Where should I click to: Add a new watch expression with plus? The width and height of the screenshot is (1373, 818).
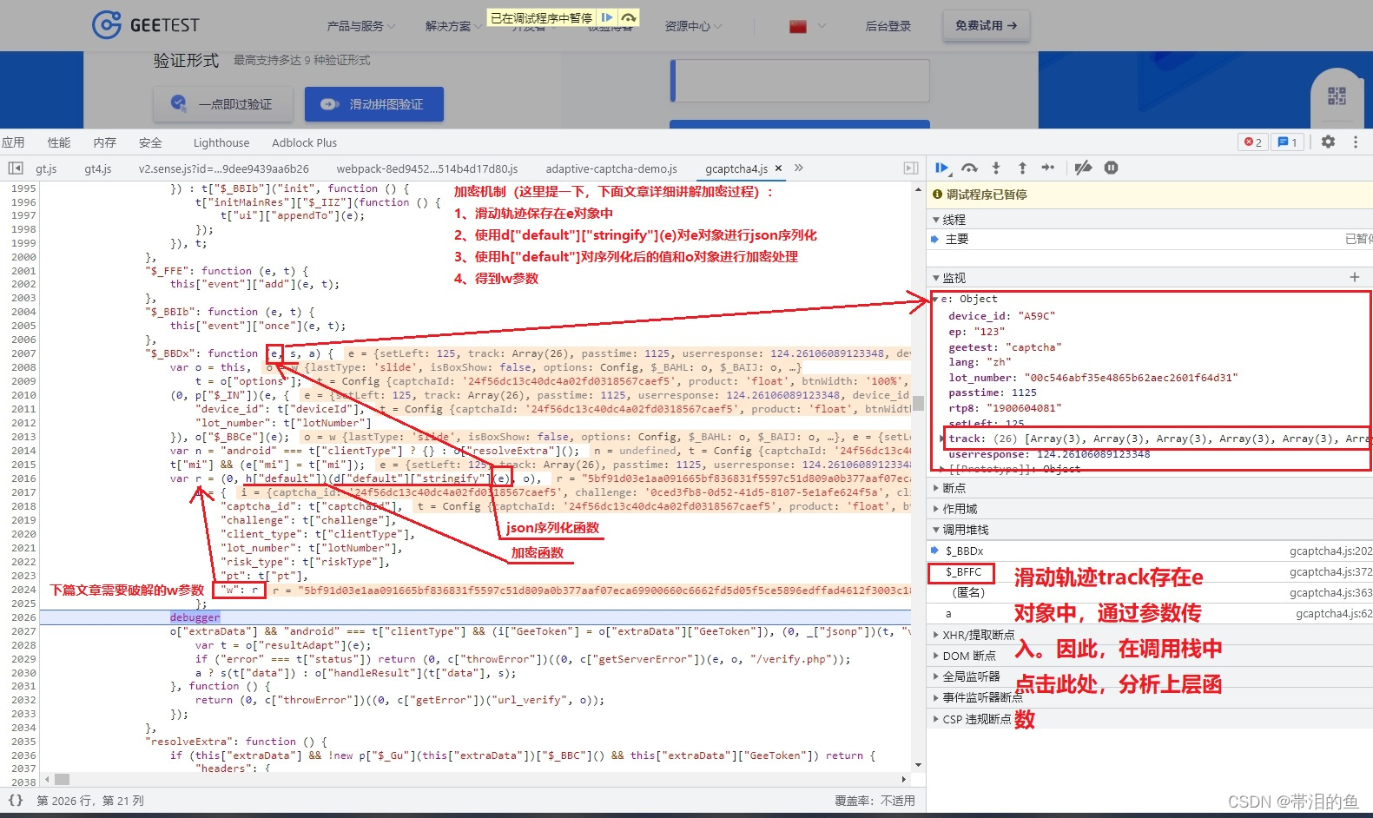coord(1354,277)
